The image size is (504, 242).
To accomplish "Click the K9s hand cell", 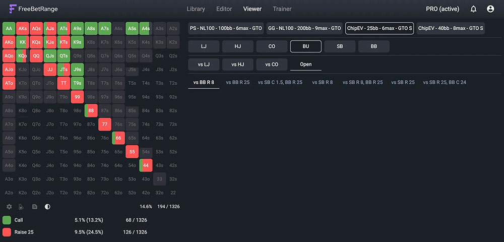I will [x=78, y=42].
